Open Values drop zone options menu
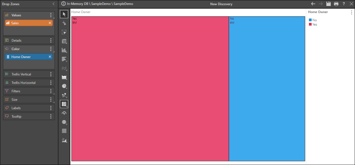 51,15
